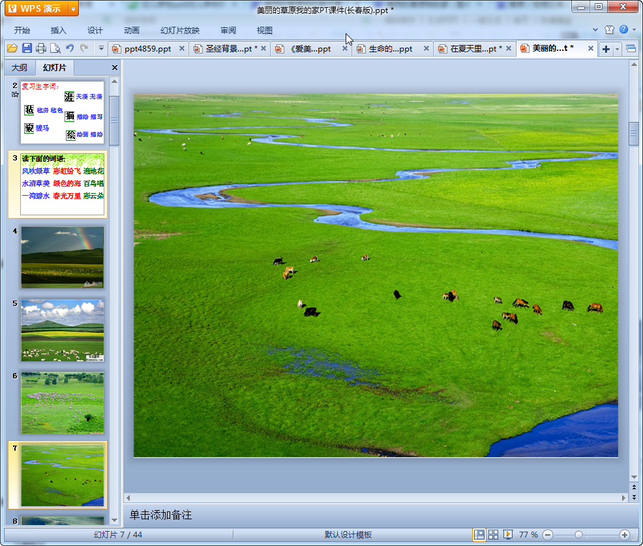Screen dimensions: 643x546
Task: Open the WPS 演示 application menu button
Action: 37,8
